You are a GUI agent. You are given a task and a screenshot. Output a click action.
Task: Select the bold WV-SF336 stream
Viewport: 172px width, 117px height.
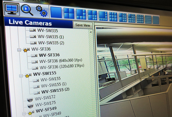(49, 55)
